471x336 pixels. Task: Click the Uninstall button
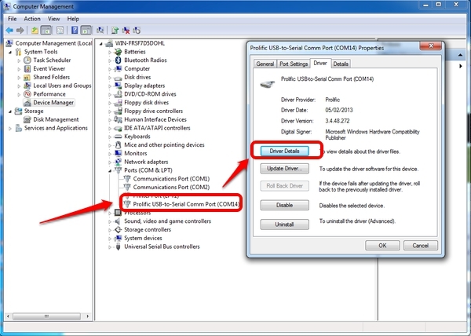coord(284,225)
